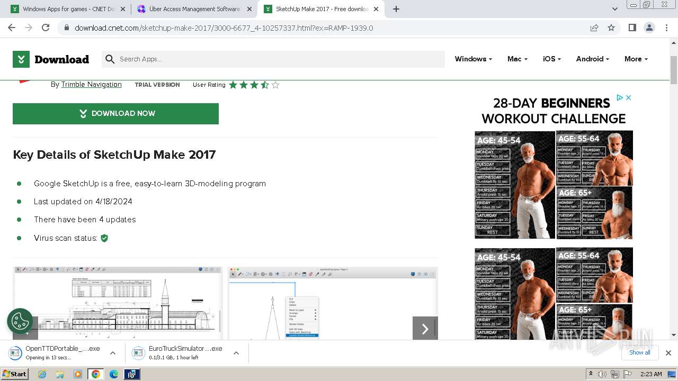678x381 pixels.
Task: Close the Windows Apps for games tab
Action: click(123, 9)
